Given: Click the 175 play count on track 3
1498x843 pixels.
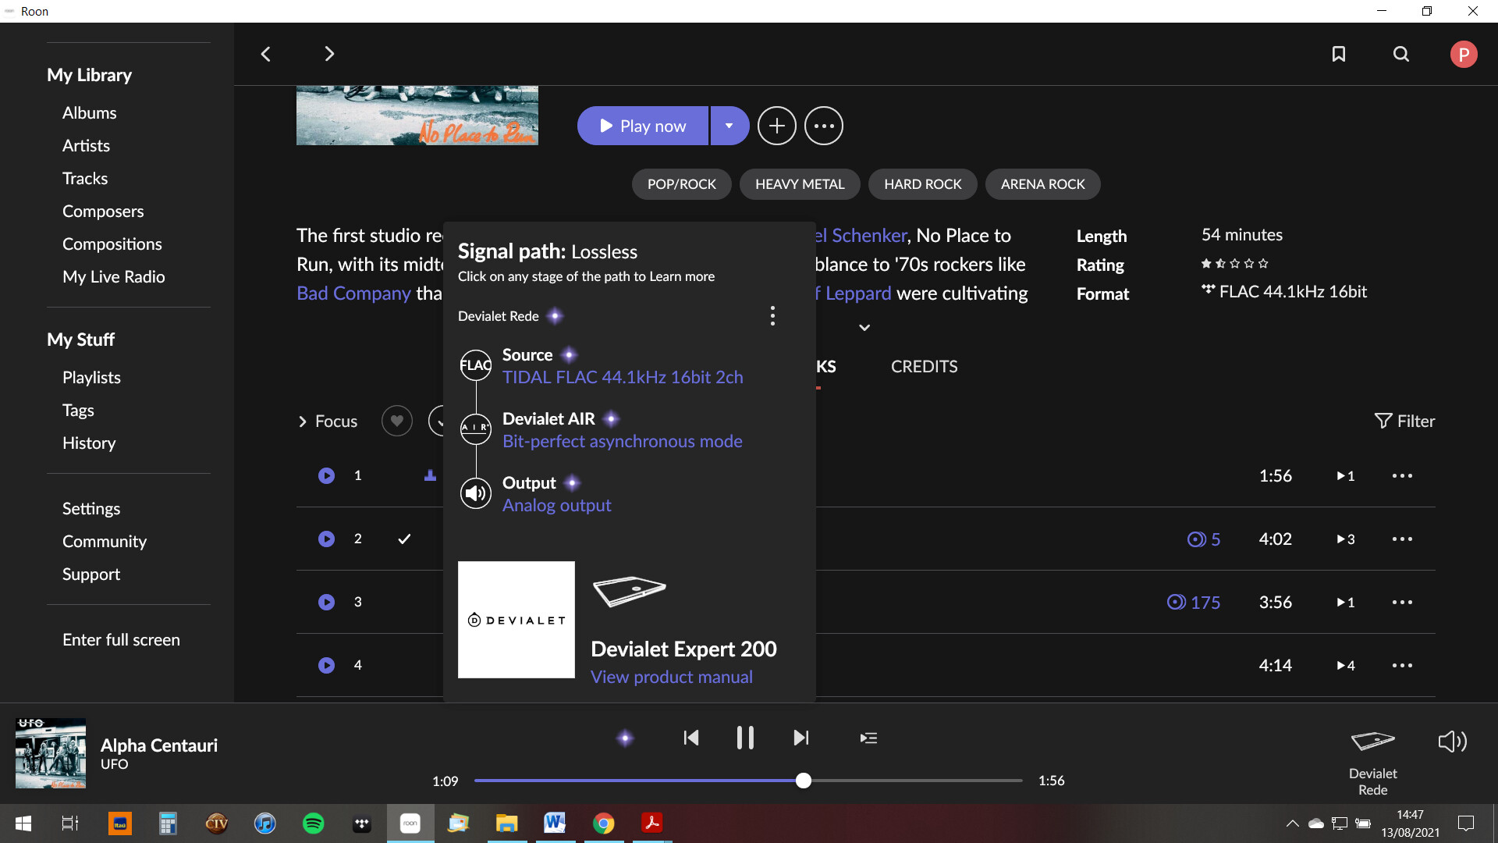Looking at the screenshot, I should click(1194, 602).
